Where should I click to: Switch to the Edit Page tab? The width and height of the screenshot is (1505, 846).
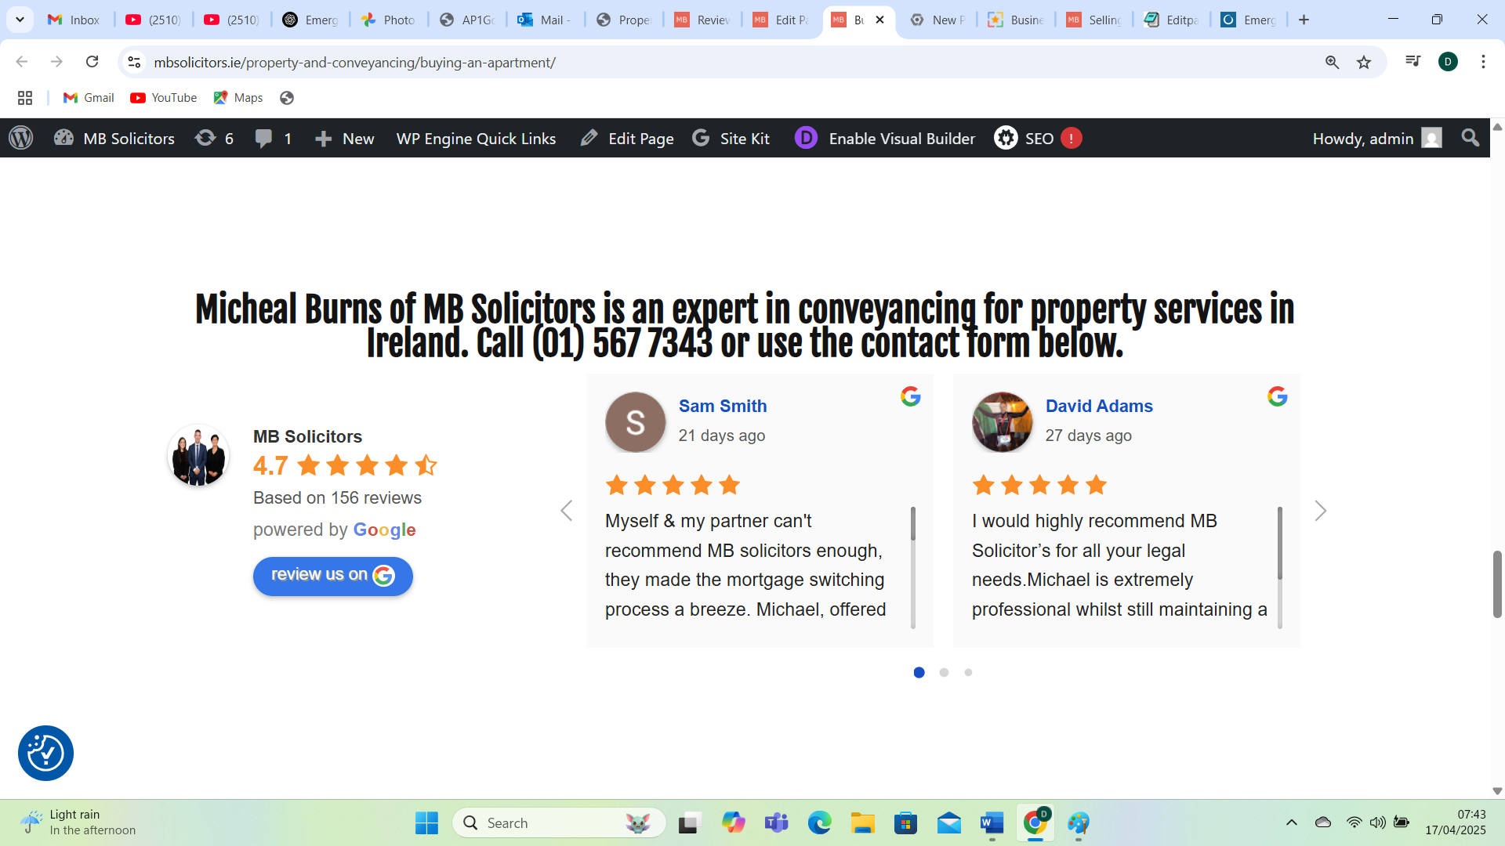(781, 20)
